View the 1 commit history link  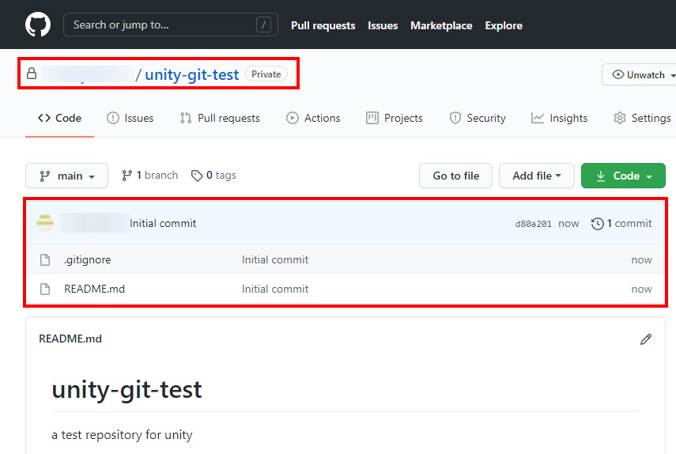click(621, 223)
